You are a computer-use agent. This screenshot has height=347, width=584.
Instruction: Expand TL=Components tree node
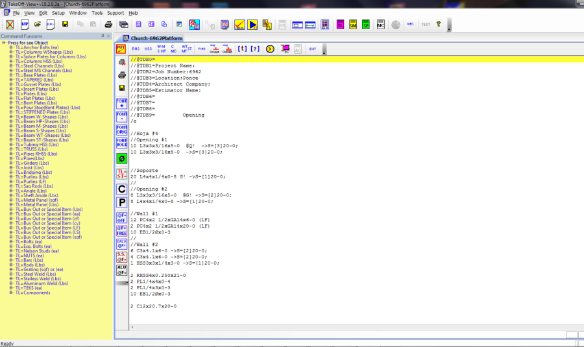tap(11, 293)
